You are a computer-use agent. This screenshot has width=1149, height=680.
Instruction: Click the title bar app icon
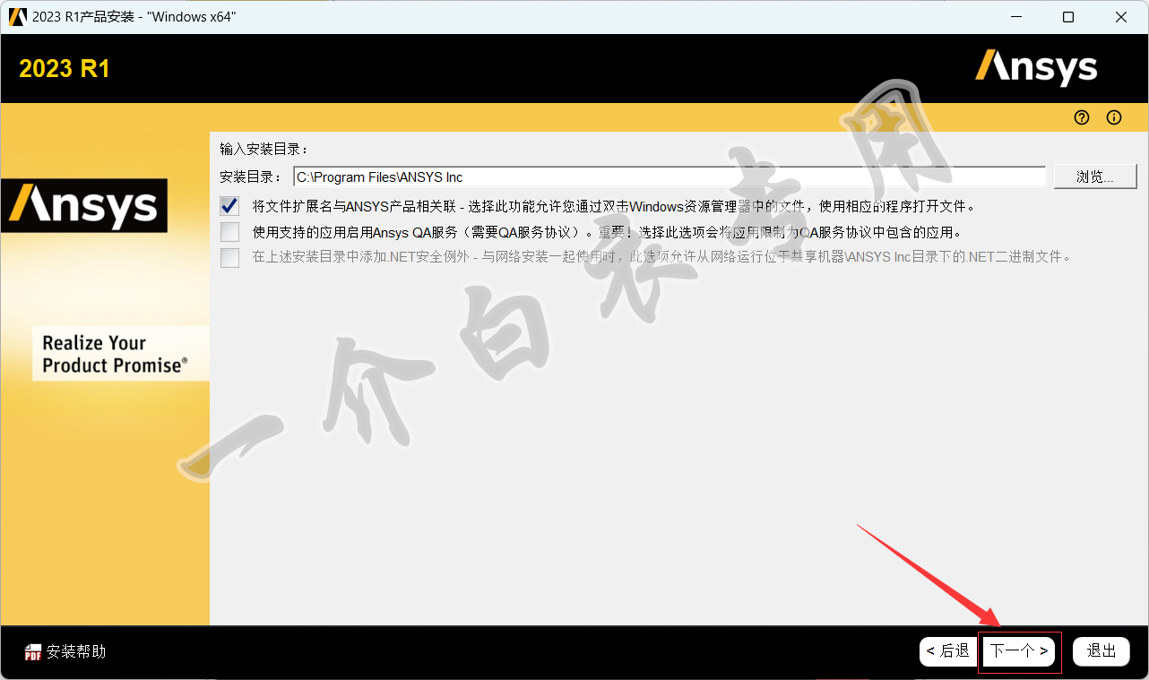click(x=17, y=17)
